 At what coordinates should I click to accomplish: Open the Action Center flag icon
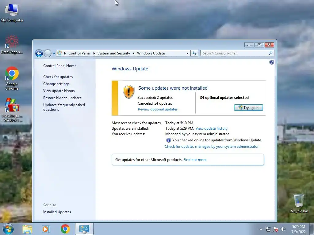click(x=276, y=229)
